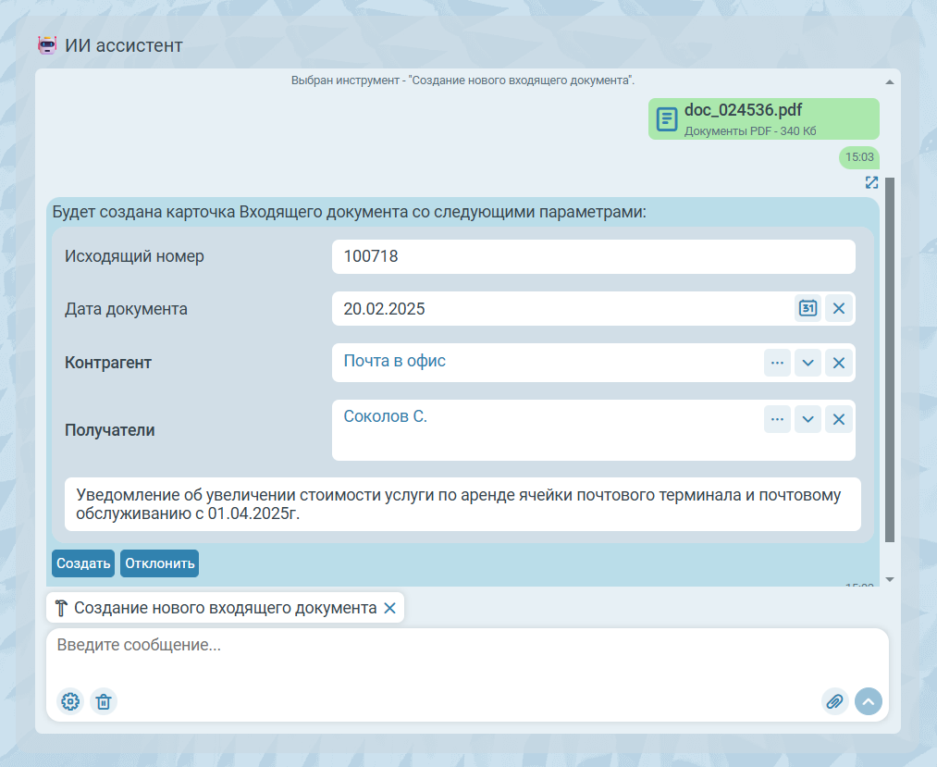
Task: Expand the Получатели dropdown list
Action: 808,419
